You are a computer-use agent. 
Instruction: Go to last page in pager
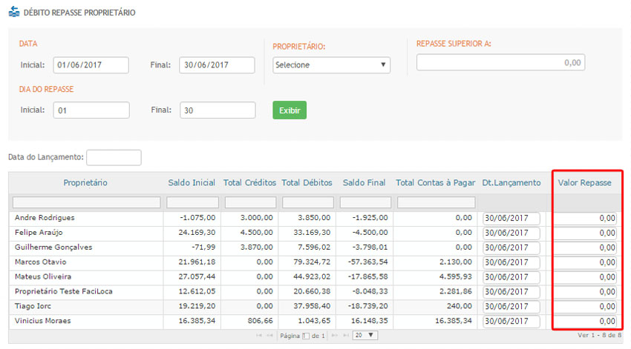[345, 336]
